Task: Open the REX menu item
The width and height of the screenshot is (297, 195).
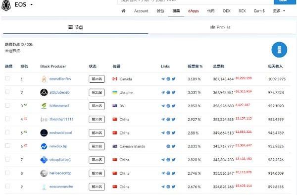Action: (x=242, y=11)
